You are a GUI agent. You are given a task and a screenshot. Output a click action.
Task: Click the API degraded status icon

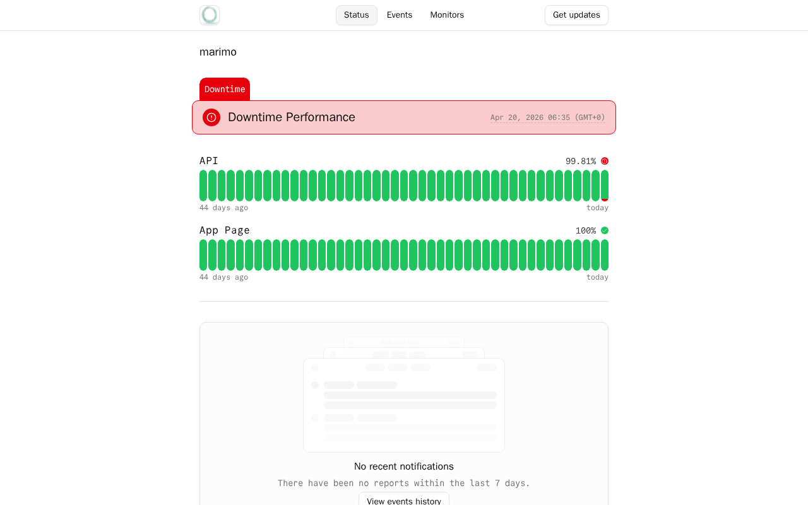coord(605,161)
